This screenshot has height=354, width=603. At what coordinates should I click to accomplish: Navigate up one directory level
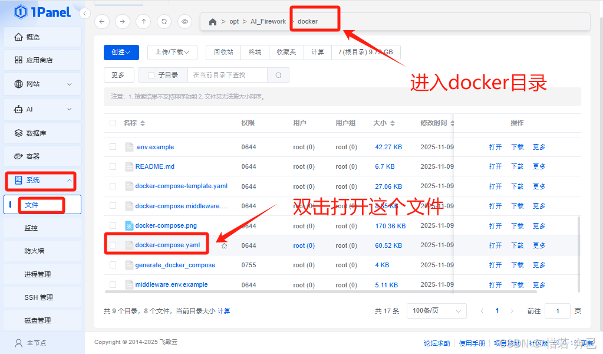(x=143, y=22)
